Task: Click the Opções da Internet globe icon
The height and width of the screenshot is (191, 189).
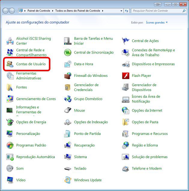Action: coord(126,110)
